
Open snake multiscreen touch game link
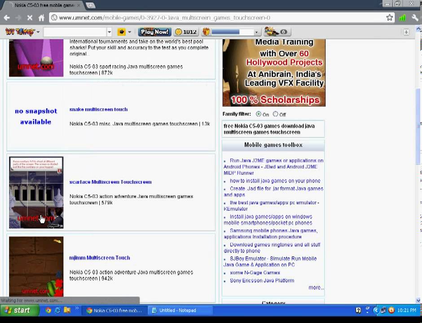pyautogui.click(x=98, y=109)
